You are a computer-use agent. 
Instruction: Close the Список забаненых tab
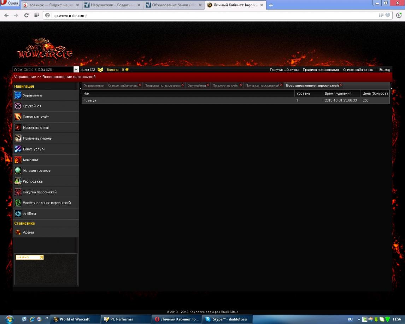(140, 85)
